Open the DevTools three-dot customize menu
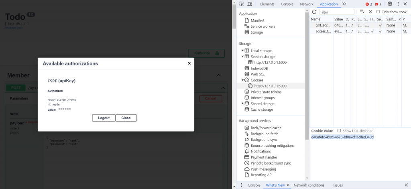 pos(398,4)
